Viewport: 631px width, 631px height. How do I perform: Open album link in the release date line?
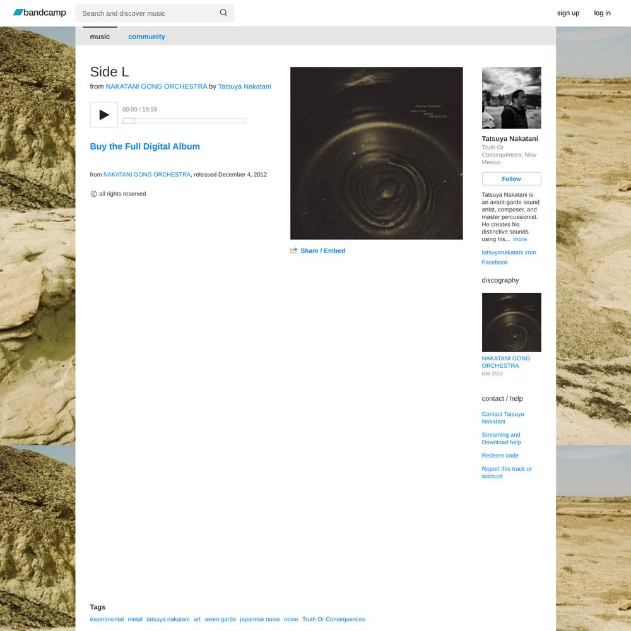click(147, 175)
